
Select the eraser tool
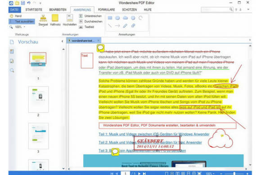pos(133,26)
